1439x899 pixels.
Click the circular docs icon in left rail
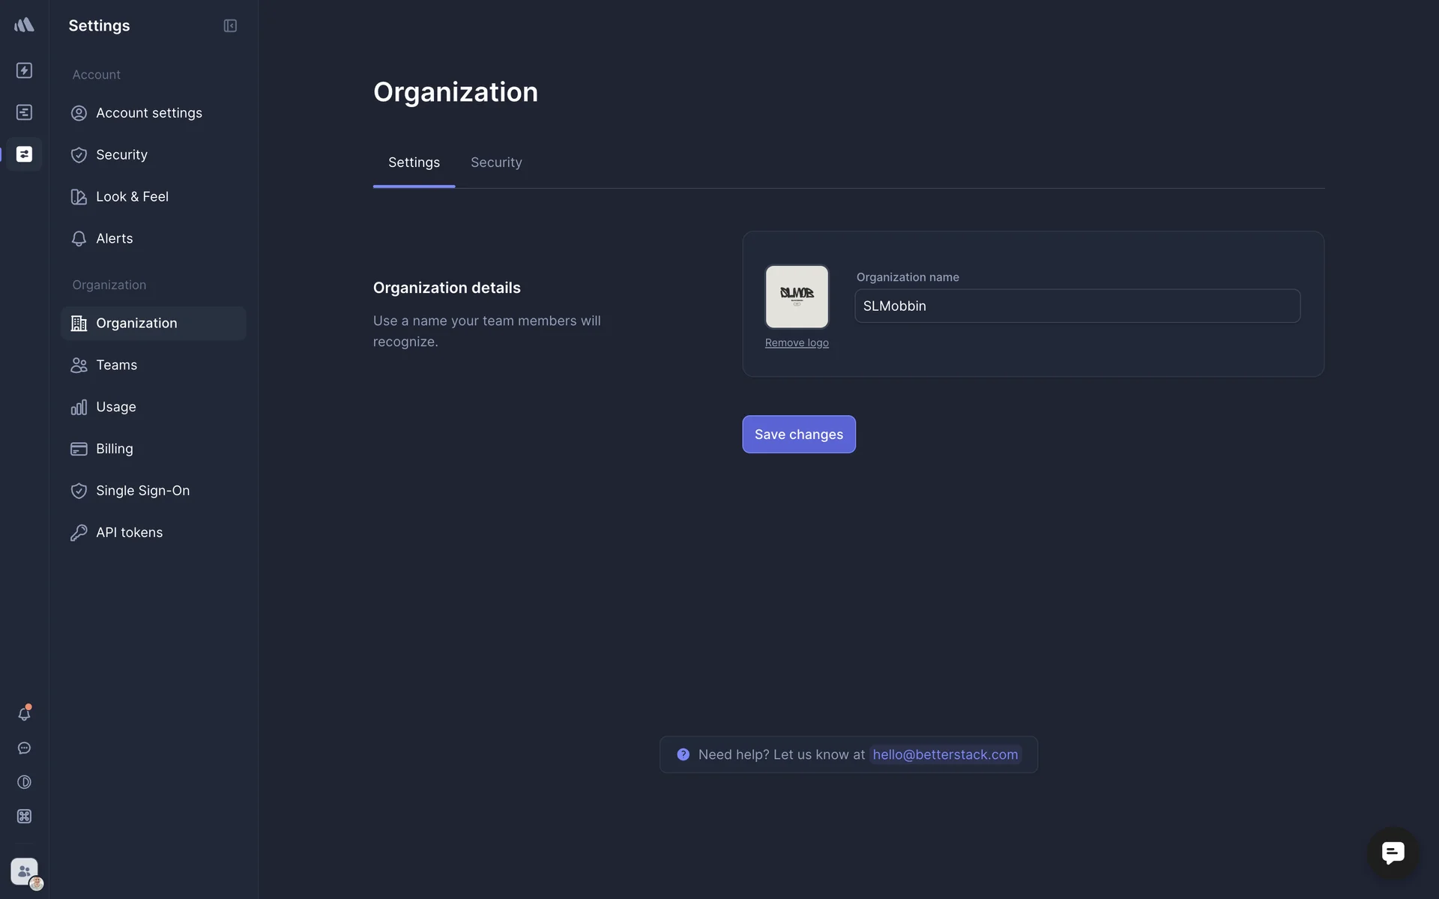point(24,782)
